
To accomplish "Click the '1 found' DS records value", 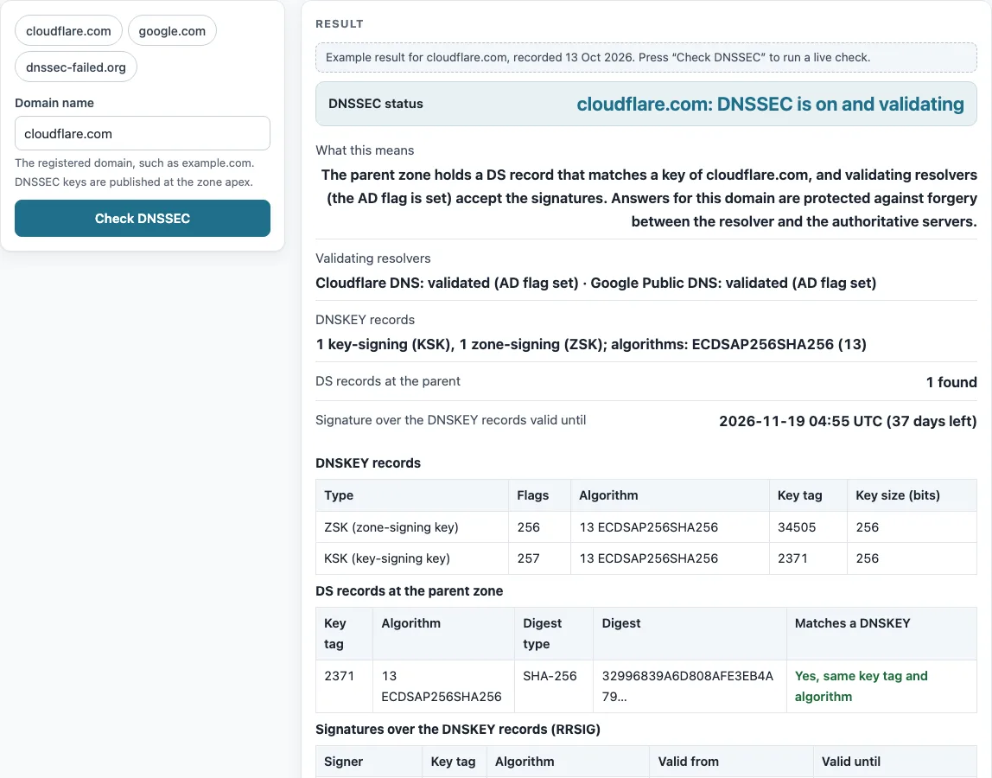I will (x=951, y=382).
